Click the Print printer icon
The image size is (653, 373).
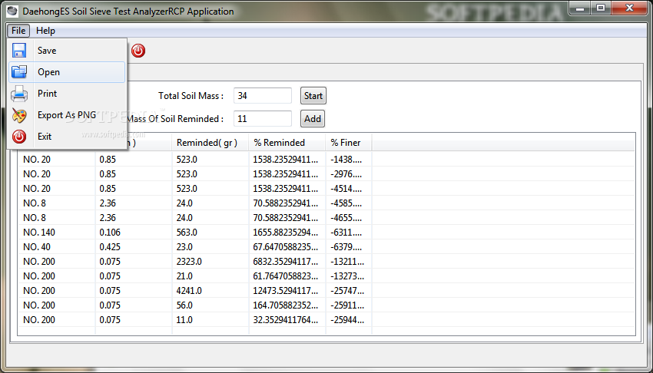[x=19, y=94]
